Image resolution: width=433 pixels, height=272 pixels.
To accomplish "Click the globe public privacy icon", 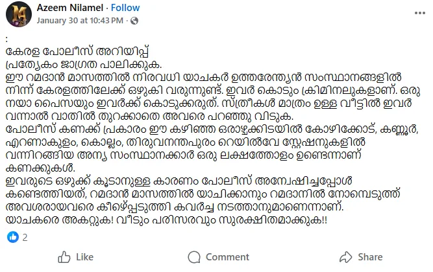I will click(x=134, y=21).
